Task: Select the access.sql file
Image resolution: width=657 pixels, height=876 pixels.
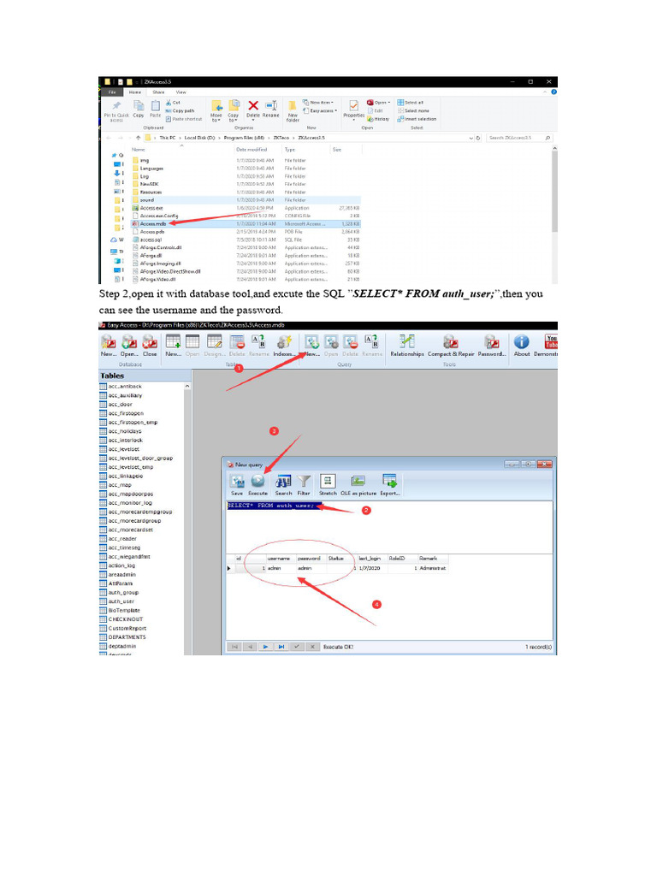Action: coord(246,240)
